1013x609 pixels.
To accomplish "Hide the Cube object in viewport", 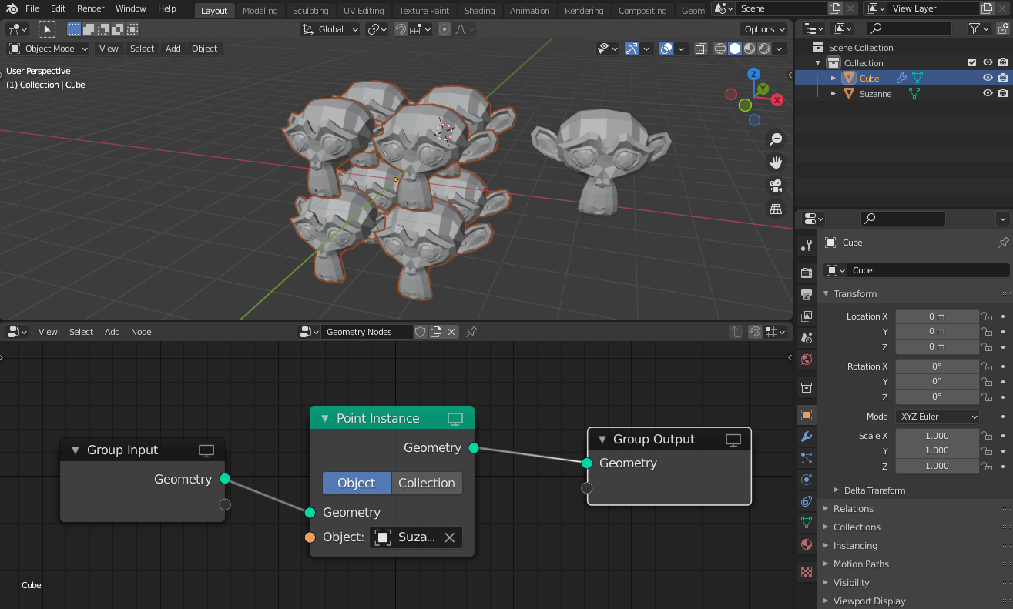I will click(988, 78).
